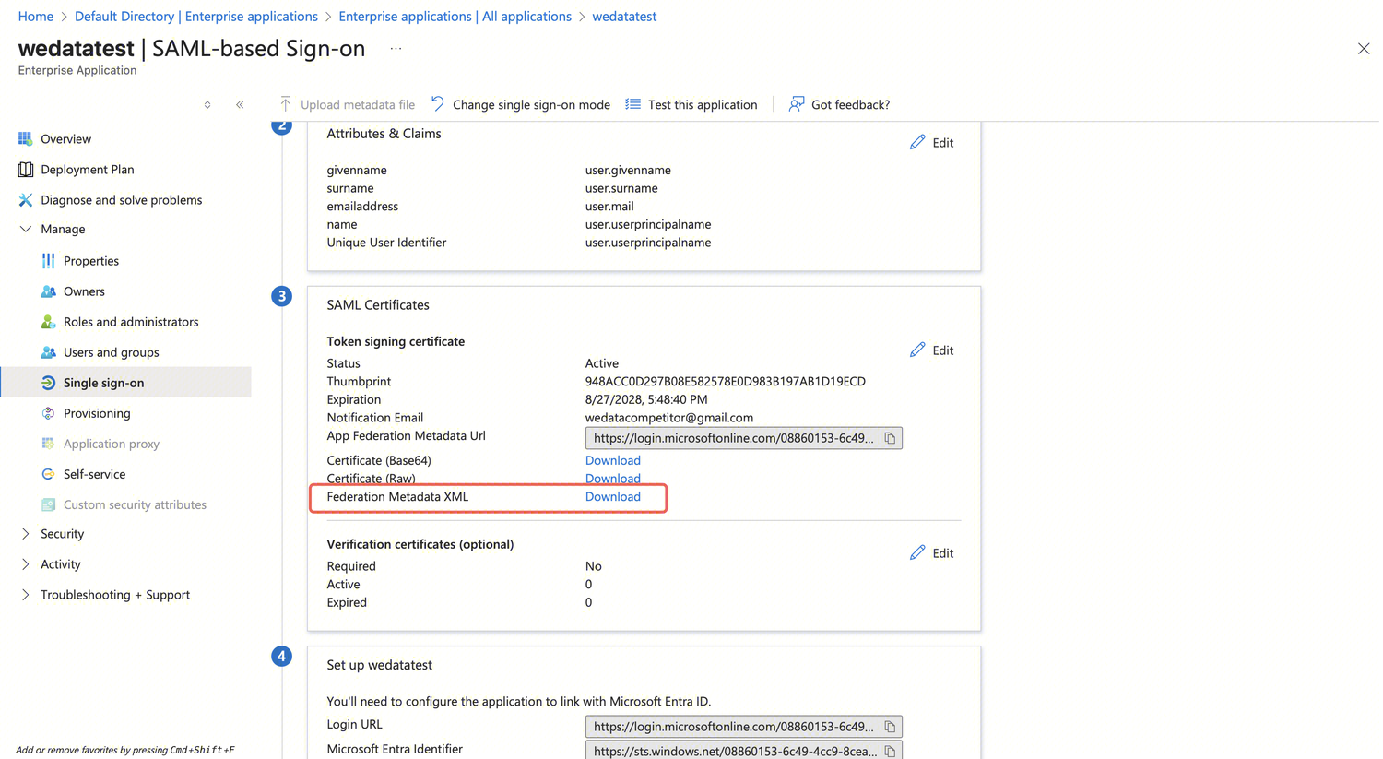This screenshot has height=759, width=1383.
Task: Download the Federation Metadata XML
Action: 612,496
